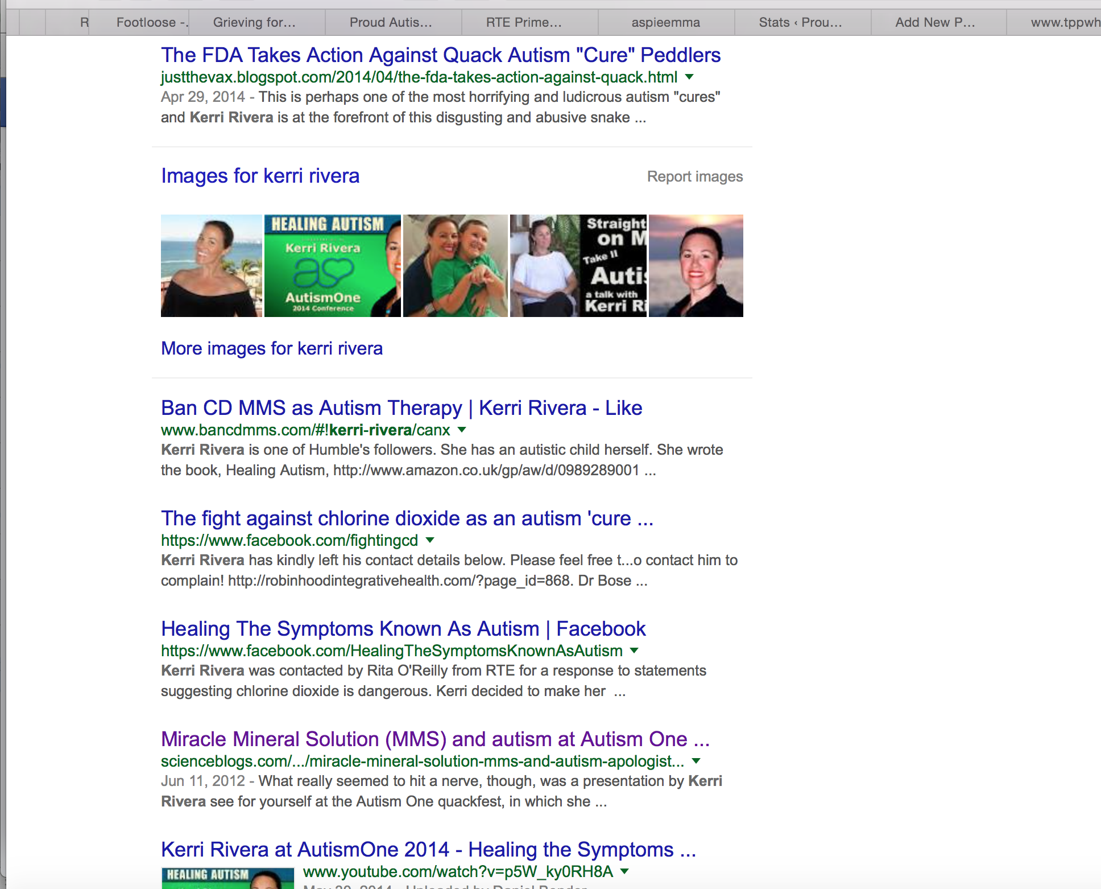The image size is (1101, 889).
Task: Click the snippet mentioning robinhoodintegrativehealth.com
Action: 449,570
